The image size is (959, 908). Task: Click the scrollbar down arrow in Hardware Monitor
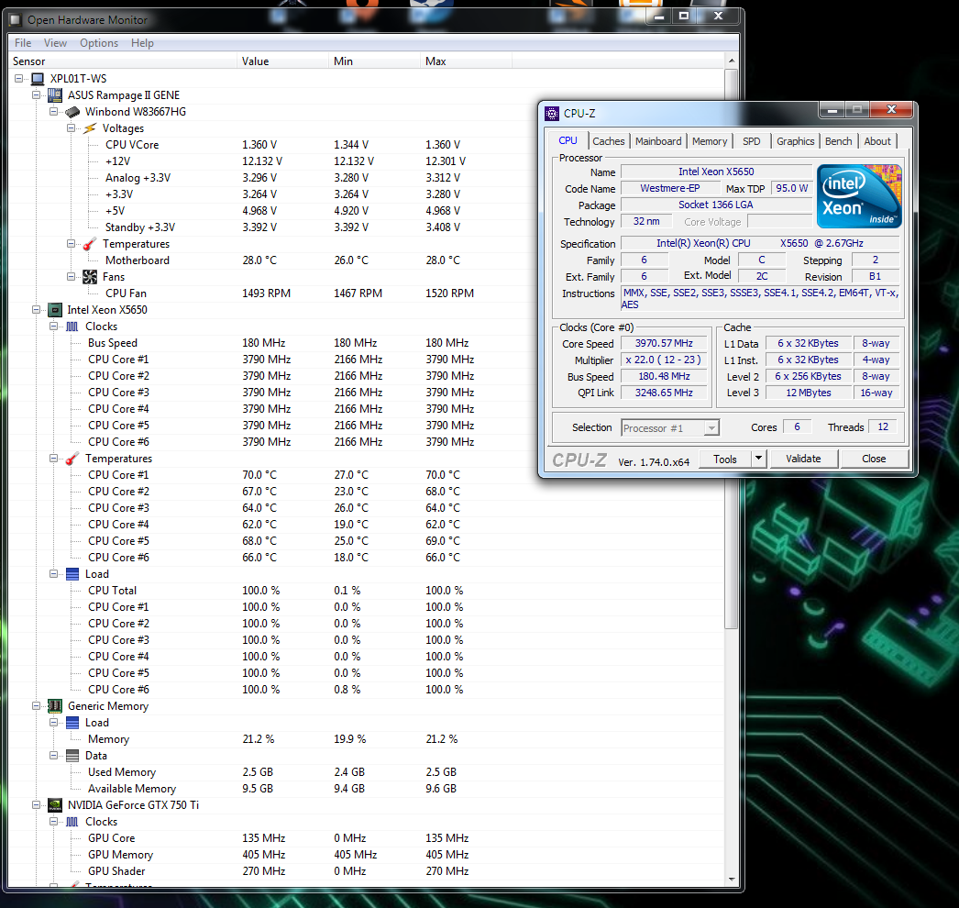click(x=732, y=880)
